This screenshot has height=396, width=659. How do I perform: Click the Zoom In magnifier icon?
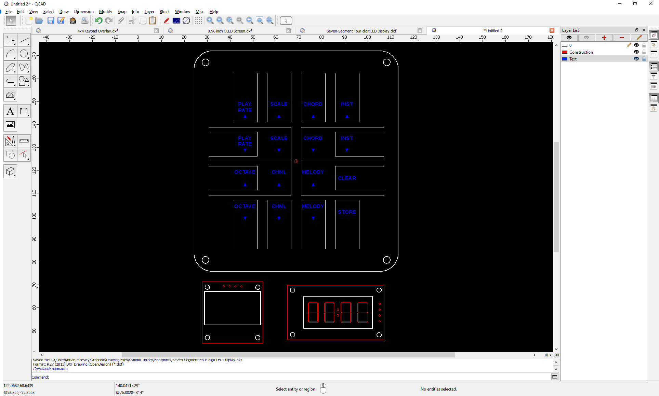(210, 21)
